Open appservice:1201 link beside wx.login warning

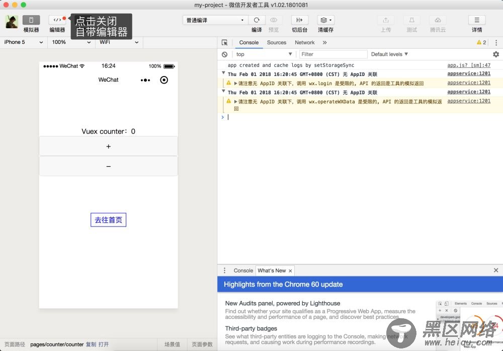(469, 83)
